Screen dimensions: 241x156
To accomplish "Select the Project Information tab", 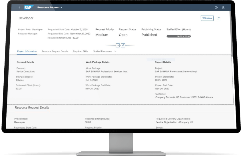I will (x=27, y=51).
